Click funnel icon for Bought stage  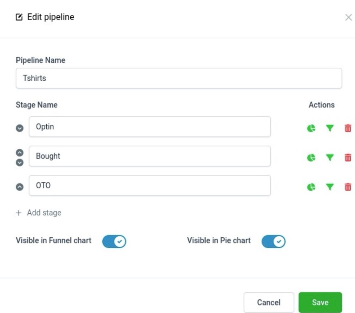(330, 158)
